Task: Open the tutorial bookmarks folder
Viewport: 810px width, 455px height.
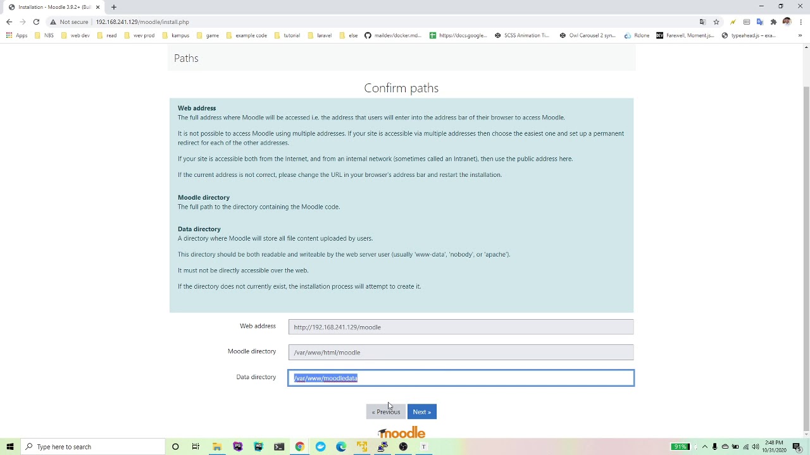Action: coord(287,35)
